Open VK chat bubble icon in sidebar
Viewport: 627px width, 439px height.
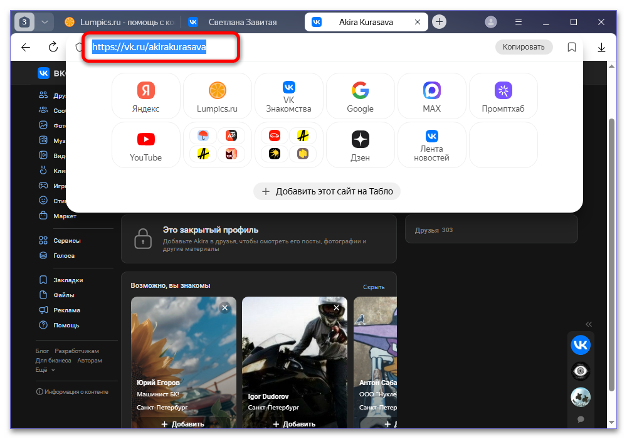(581, 420)
